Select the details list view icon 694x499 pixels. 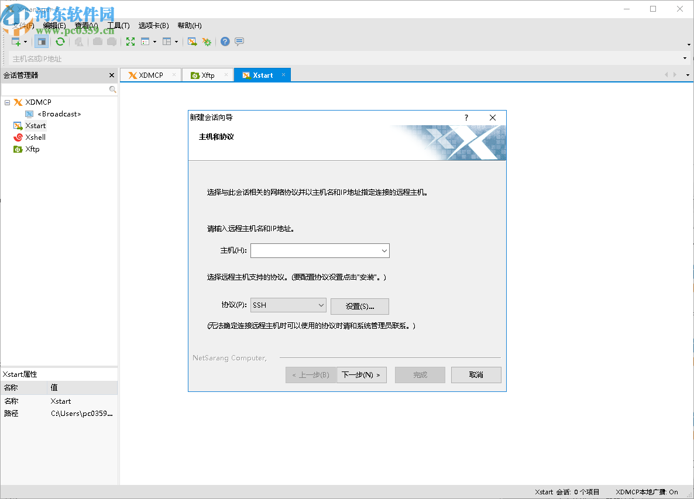[146, 42]
